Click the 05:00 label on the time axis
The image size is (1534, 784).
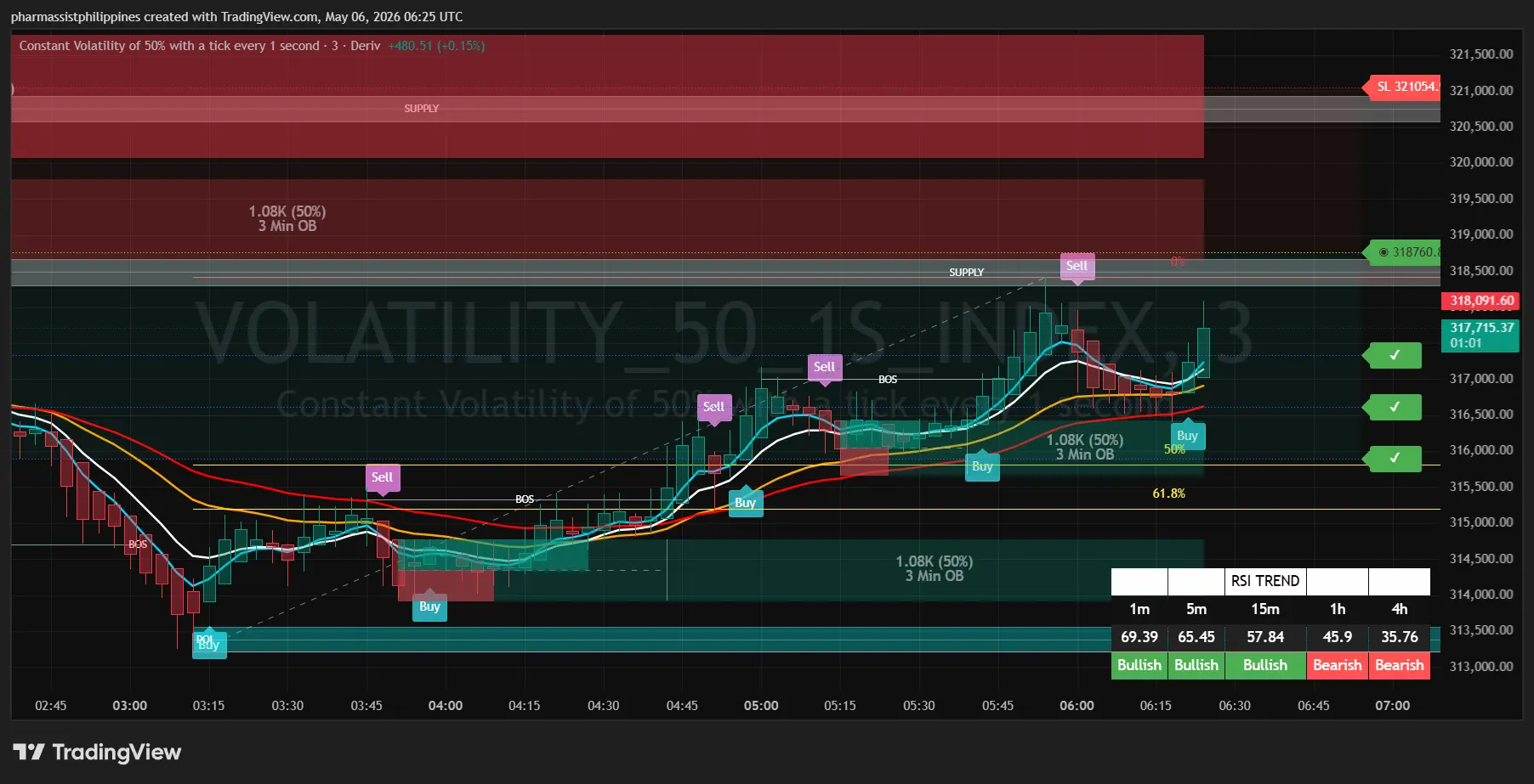coord(761,706)
